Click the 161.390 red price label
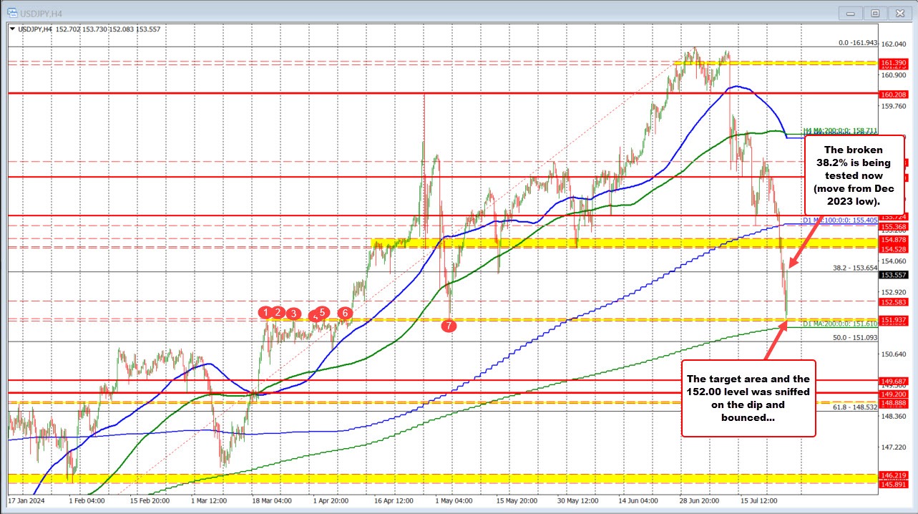Image resolution: width=918 pixels, height=514 pixels. tap(894, 63)
